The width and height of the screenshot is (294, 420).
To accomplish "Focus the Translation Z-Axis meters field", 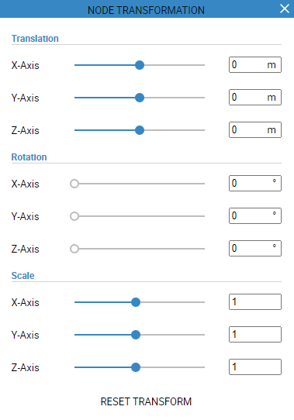I will pyautogui.click(x=255, y=130).
